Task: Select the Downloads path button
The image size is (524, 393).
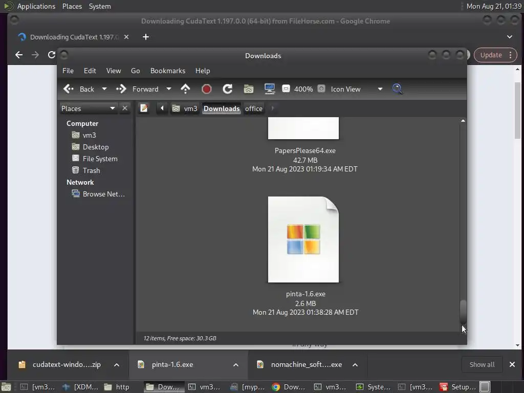Action: (222, 108)
